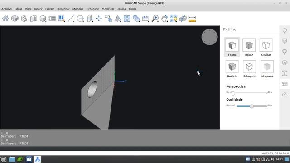Select the yellow measure distance tool
This screenshot has height=163, width=290.
pyautogui.click(x=192, y=19)
